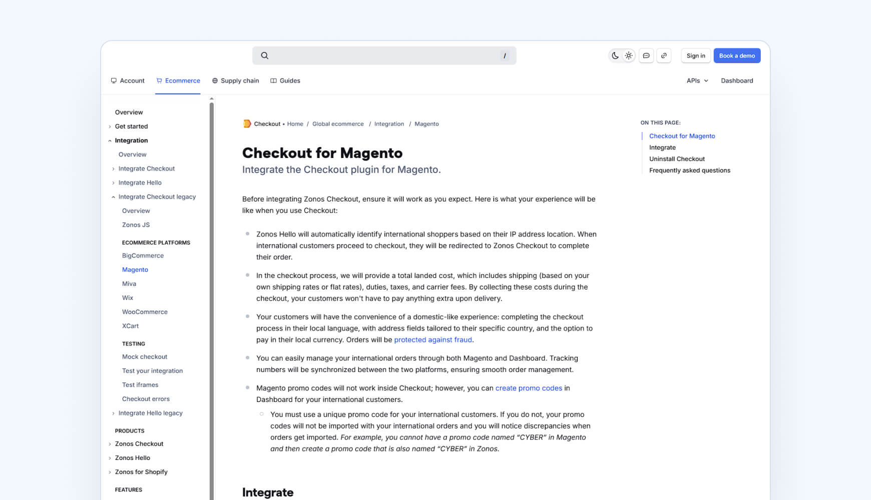This screenshot has height=500, width=871.
Task: Switch to dark mode moon icon
Action: point(615,55)
